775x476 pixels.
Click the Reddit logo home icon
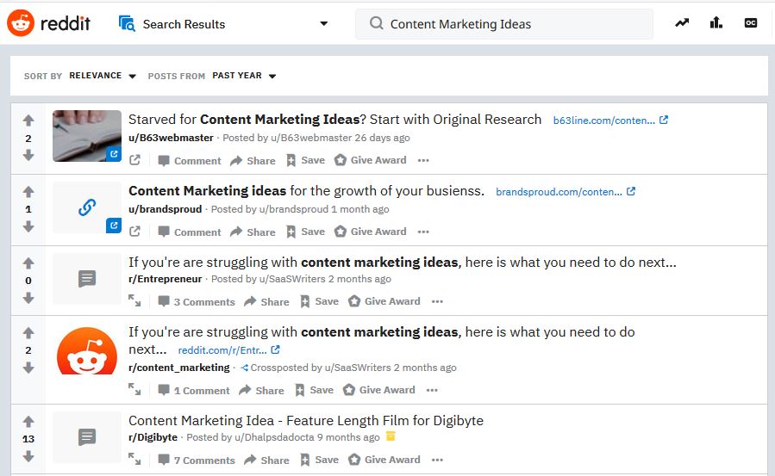pos(21,22)
